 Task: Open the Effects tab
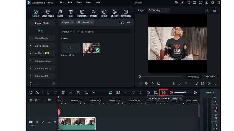pyautogui.click(x=93, y=13)
